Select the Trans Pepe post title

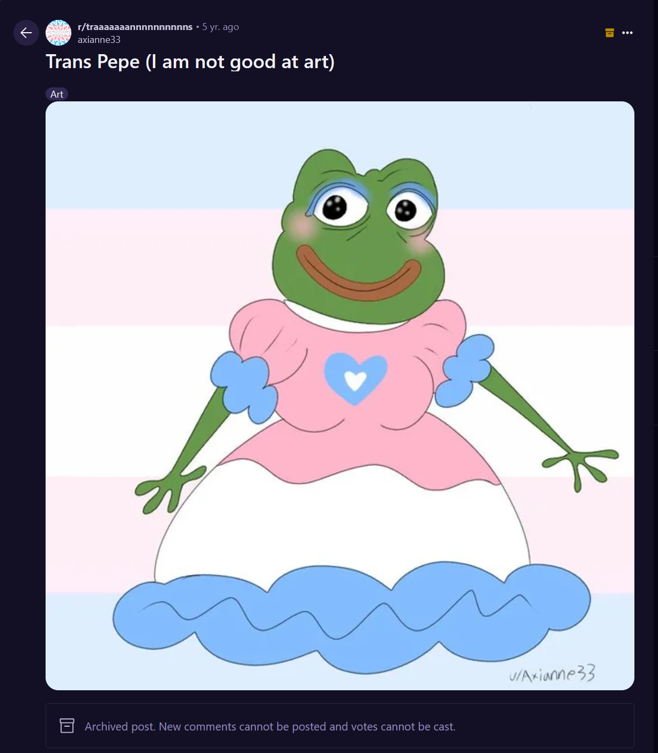(x=190, y=62)
